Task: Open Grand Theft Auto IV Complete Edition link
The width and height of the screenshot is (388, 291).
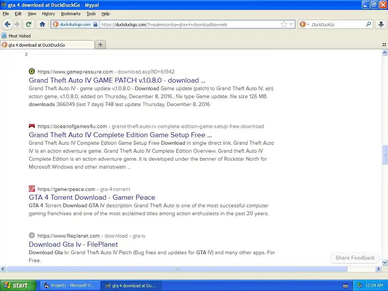Action: 120,135
